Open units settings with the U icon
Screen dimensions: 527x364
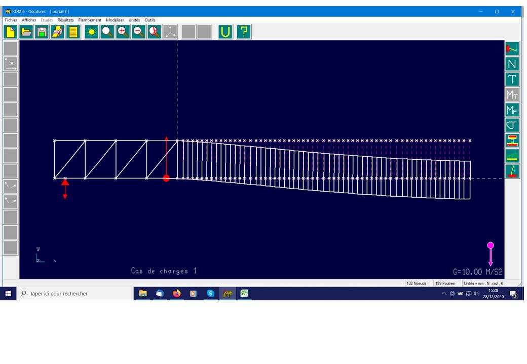pyautogui.click(x=225, y=32)
